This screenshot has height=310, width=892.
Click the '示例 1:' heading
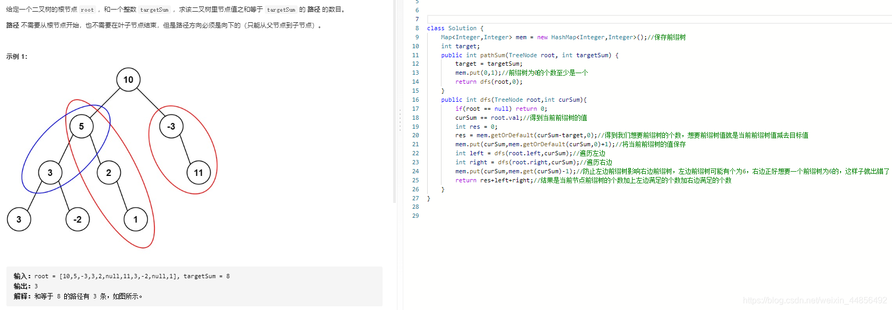tap(17, 56)
